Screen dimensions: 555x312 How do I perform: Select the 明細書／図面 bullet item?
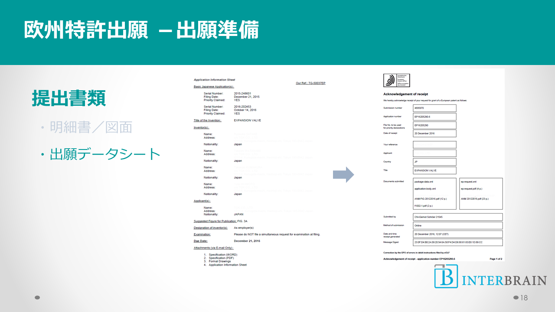(91, 127)
